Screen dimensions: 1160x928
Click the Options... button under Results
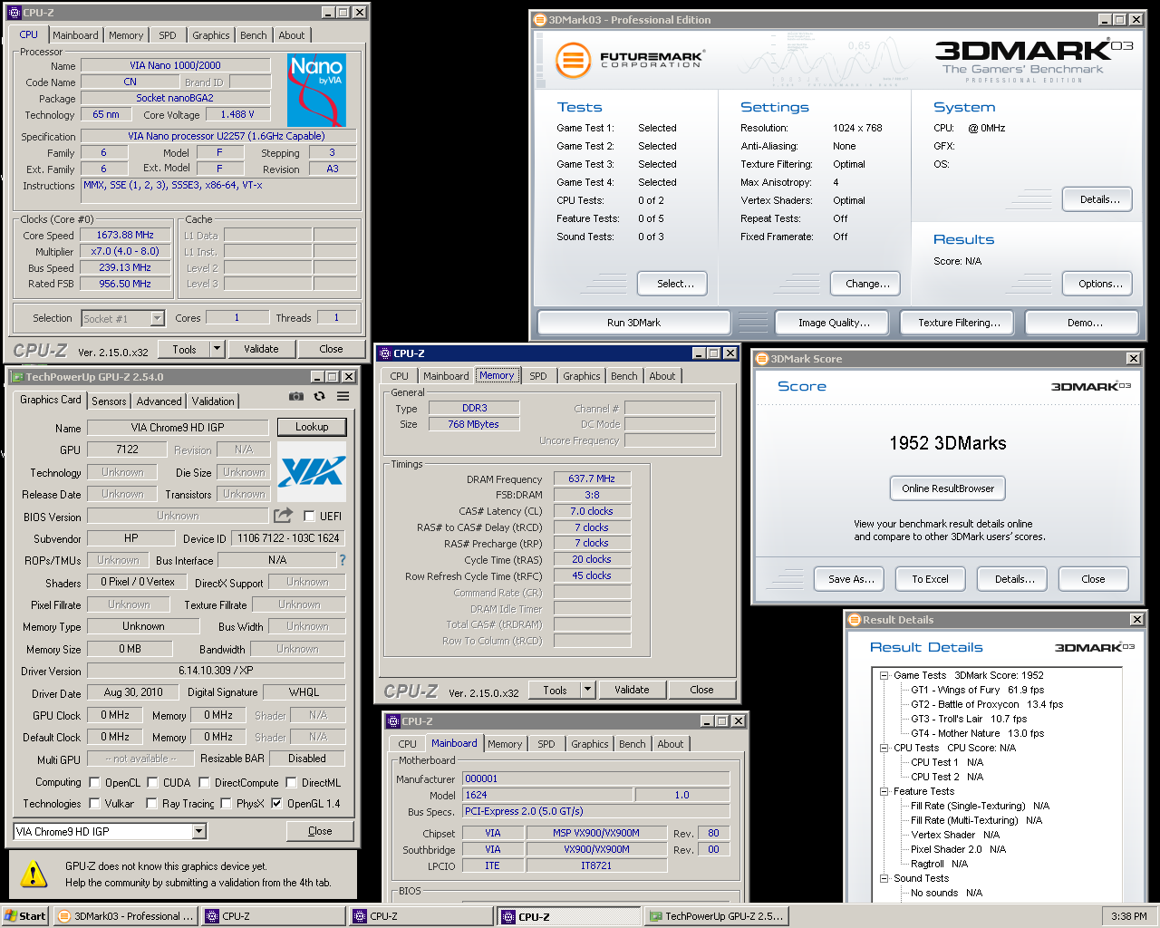(x=1099, y=284)
